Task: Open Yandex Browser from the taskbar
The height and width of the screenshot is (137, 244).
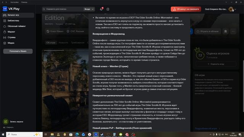Action: (x=90, y=134)
